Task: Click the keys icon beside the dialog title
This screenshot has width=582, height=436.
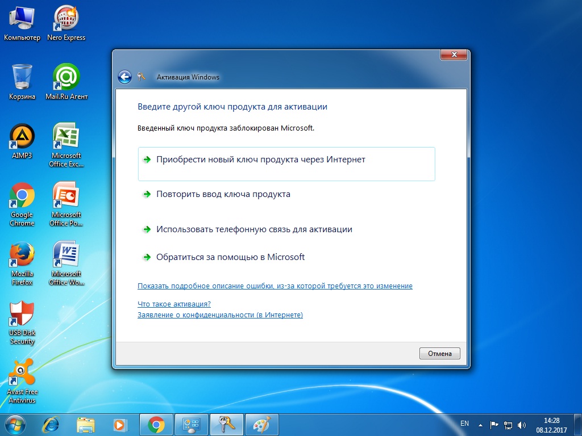Action: (x=141, y=77)
